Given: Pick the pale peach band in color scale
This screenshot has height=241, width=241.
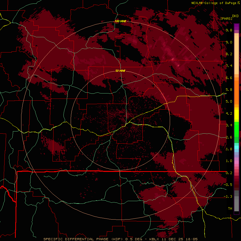Looking at the screenshot, I should click(236, 55).
